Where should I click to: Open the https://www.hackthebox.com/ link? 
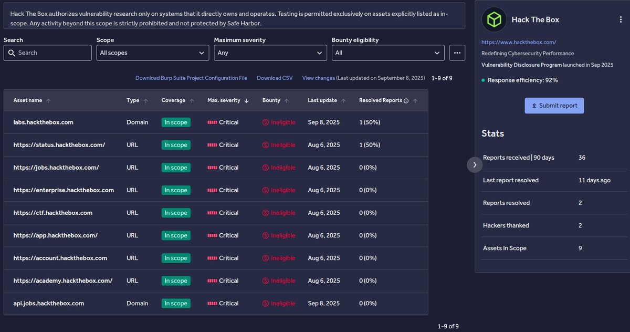pyautogui.click(x=519, y=42)
